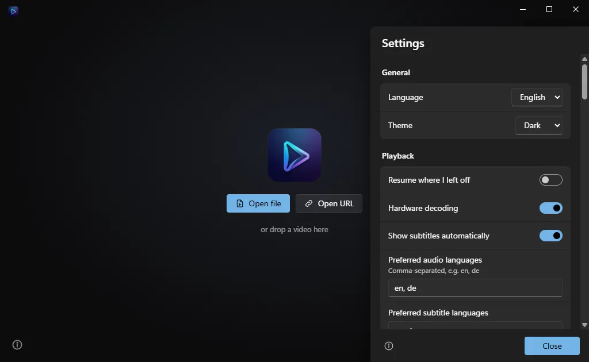Screen dimensions: 589x362
Task: Click the 'or drop a video here' text
Action: [x=294, y=230]
